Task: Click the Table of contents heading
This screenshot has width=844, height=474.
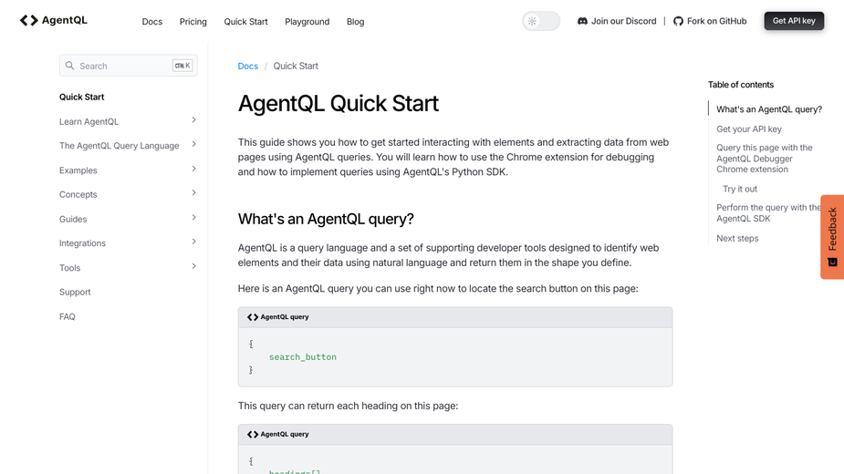Action: coord(741,85)
